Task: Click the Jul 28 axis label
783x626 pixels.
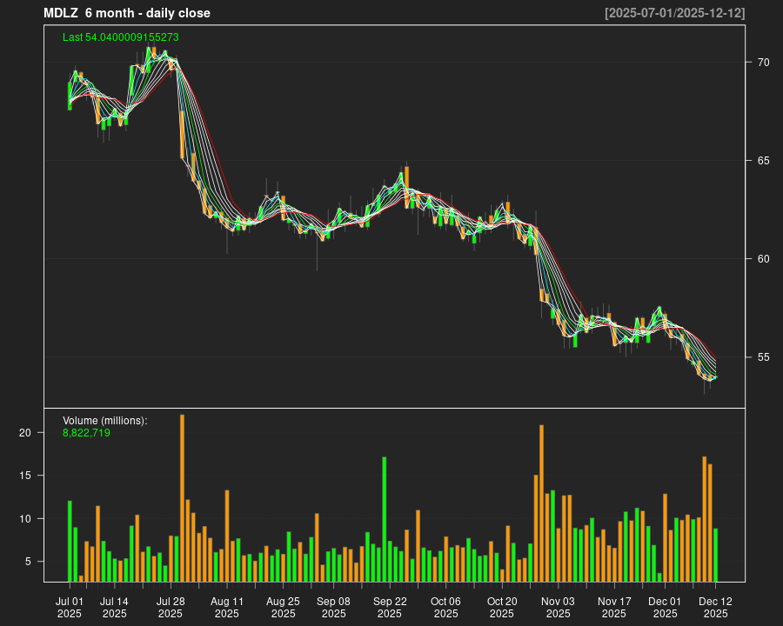Action: click(x=171, y=601)
